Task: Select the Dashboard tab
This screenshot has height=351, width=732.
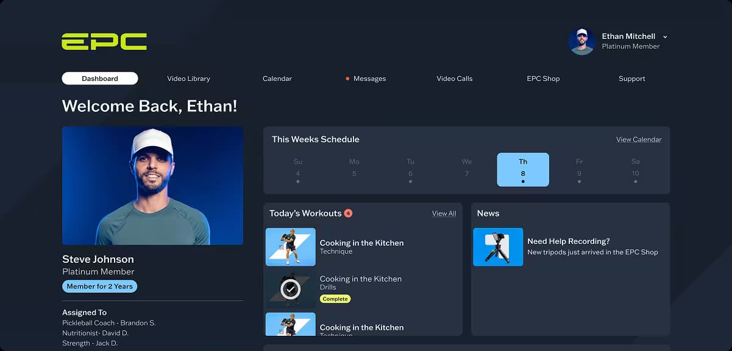Action: (x=100, y=78)
